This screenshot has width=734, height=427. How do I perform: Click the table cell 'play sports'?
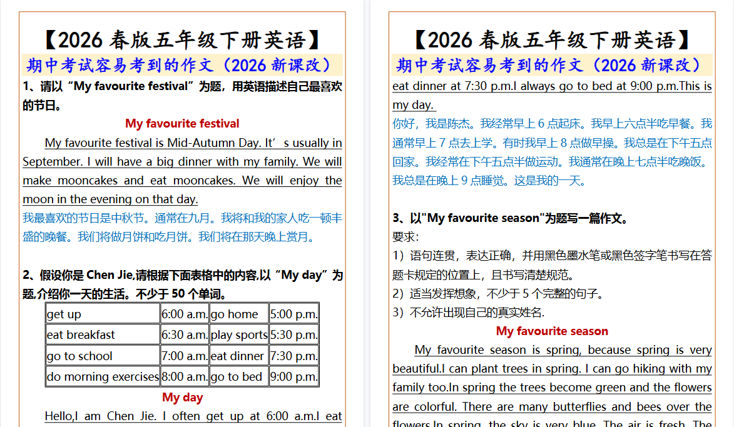(x=239, y=335)
